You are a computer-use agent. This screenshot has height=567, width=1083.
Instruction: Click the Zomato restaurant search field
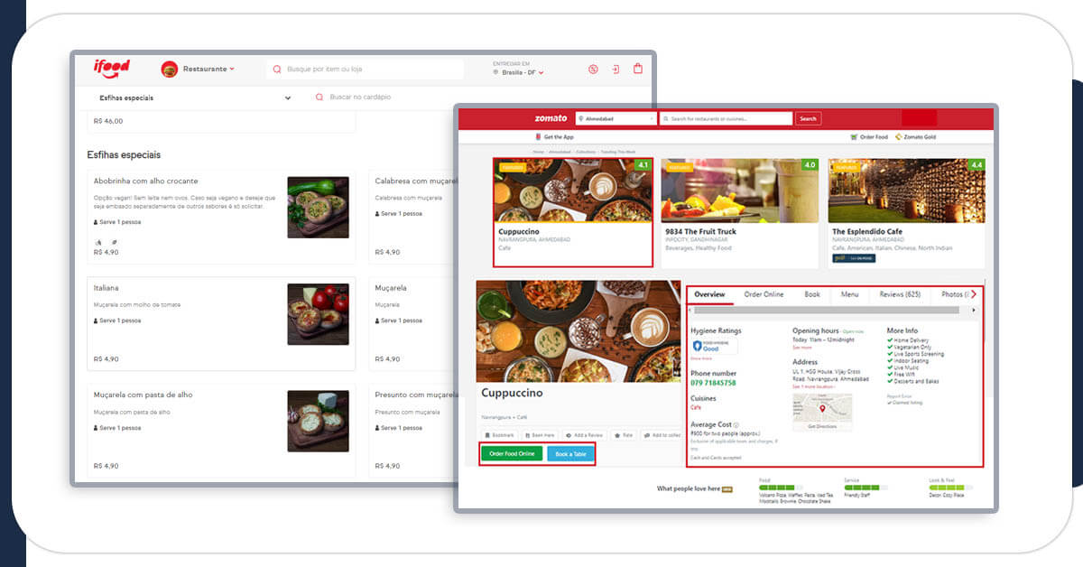point(726,118)
